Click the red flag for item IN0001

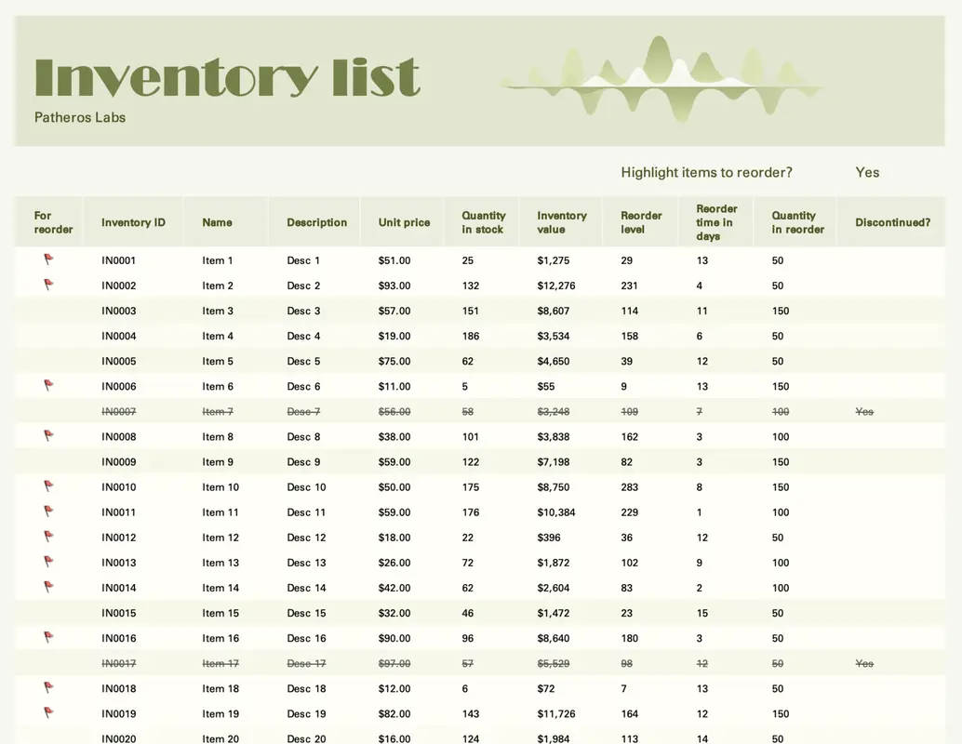[x=48, y=260]
